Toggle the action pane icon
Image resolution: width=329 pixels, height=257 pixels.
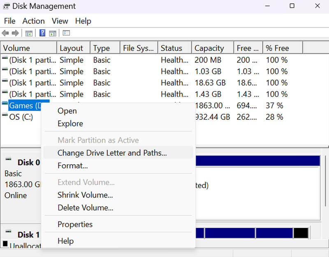(53, 33)
